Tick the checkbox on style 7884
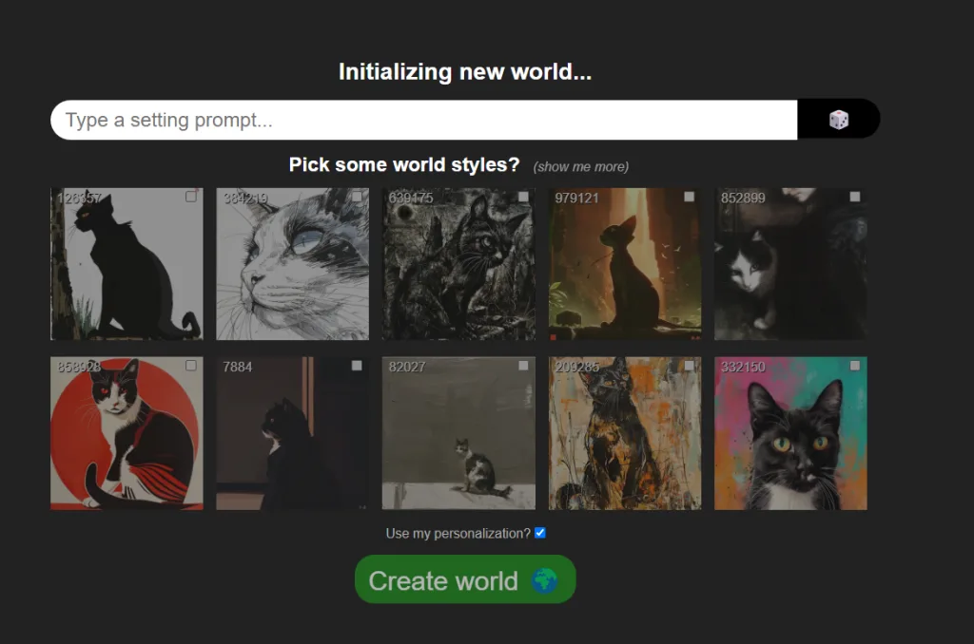 pos(357,366)
